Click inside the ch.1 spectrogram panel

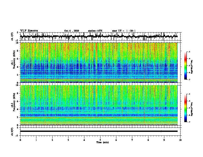(99, 63)
